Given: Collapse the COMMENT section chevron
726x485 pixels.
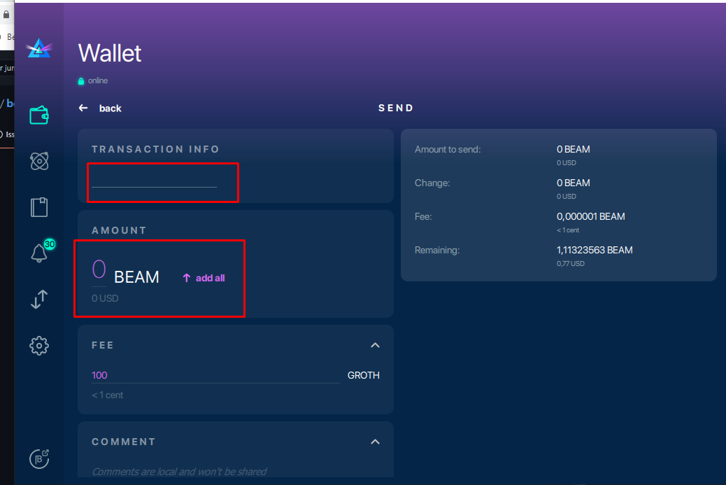Looking at the screenshot, I should pyautogui.click(x=375, y=442).
